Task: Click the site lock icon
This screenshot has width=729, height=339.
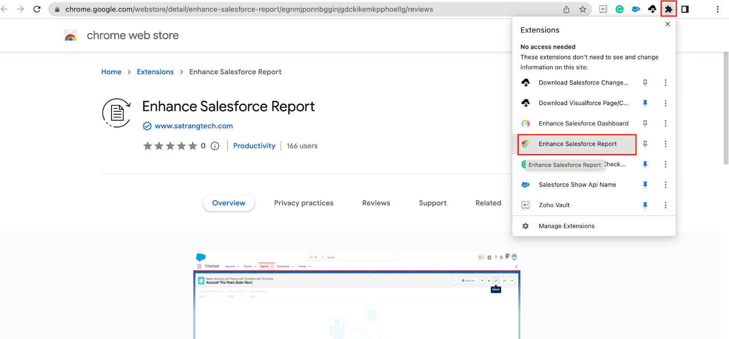Action: 57,9
